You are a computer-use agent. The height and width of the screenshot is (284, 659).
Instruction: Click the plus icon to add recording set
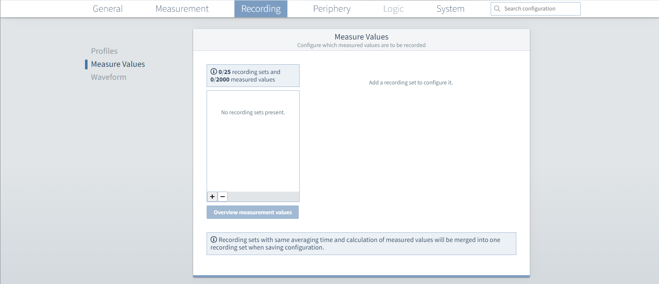(x=212, y=197)
